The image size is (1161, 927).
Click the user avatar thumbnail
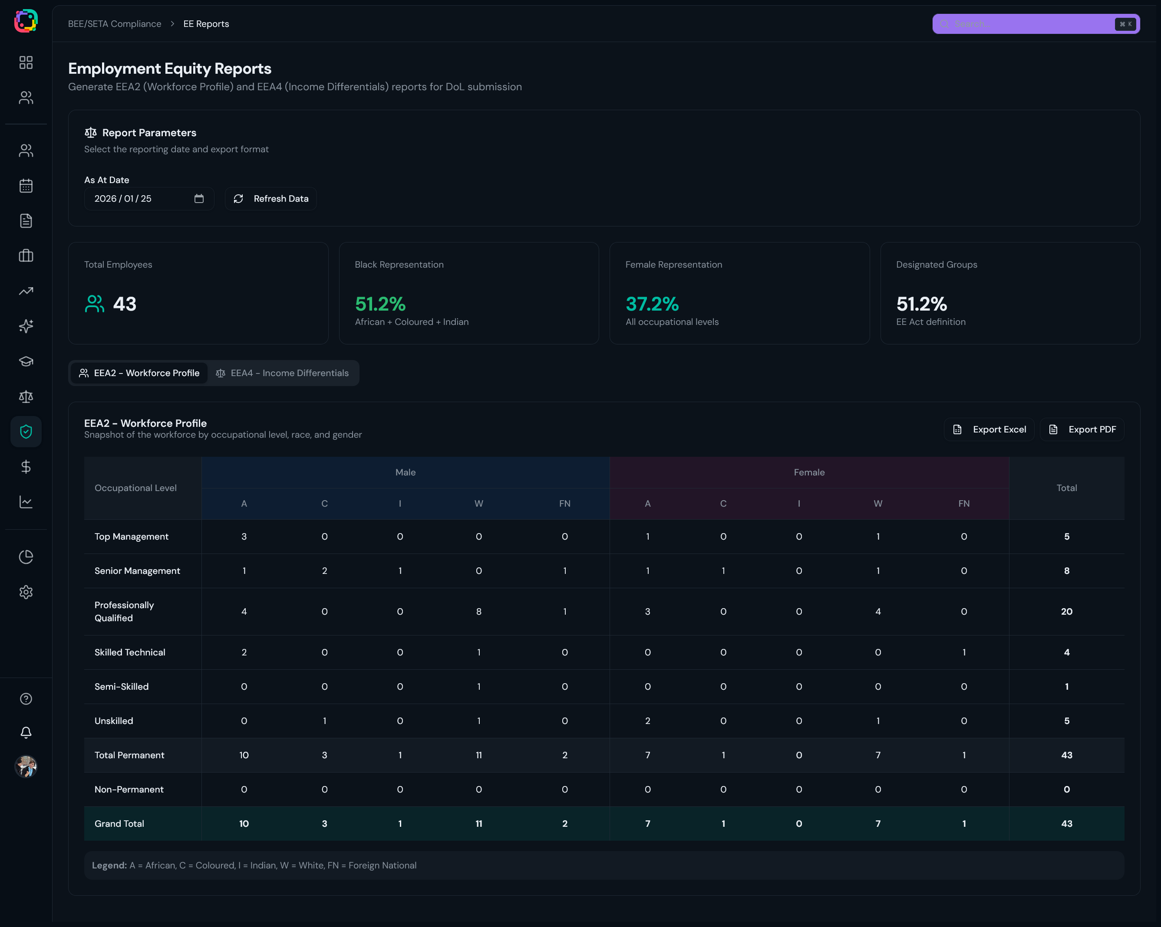coord(26,766)
